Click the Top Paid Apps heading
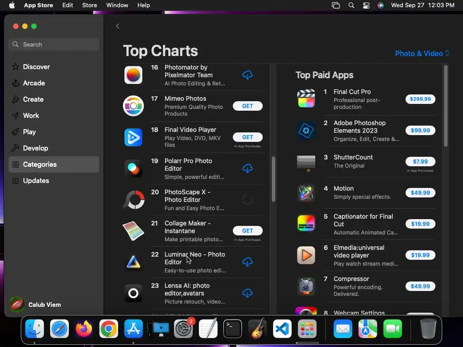 [324, 75]
